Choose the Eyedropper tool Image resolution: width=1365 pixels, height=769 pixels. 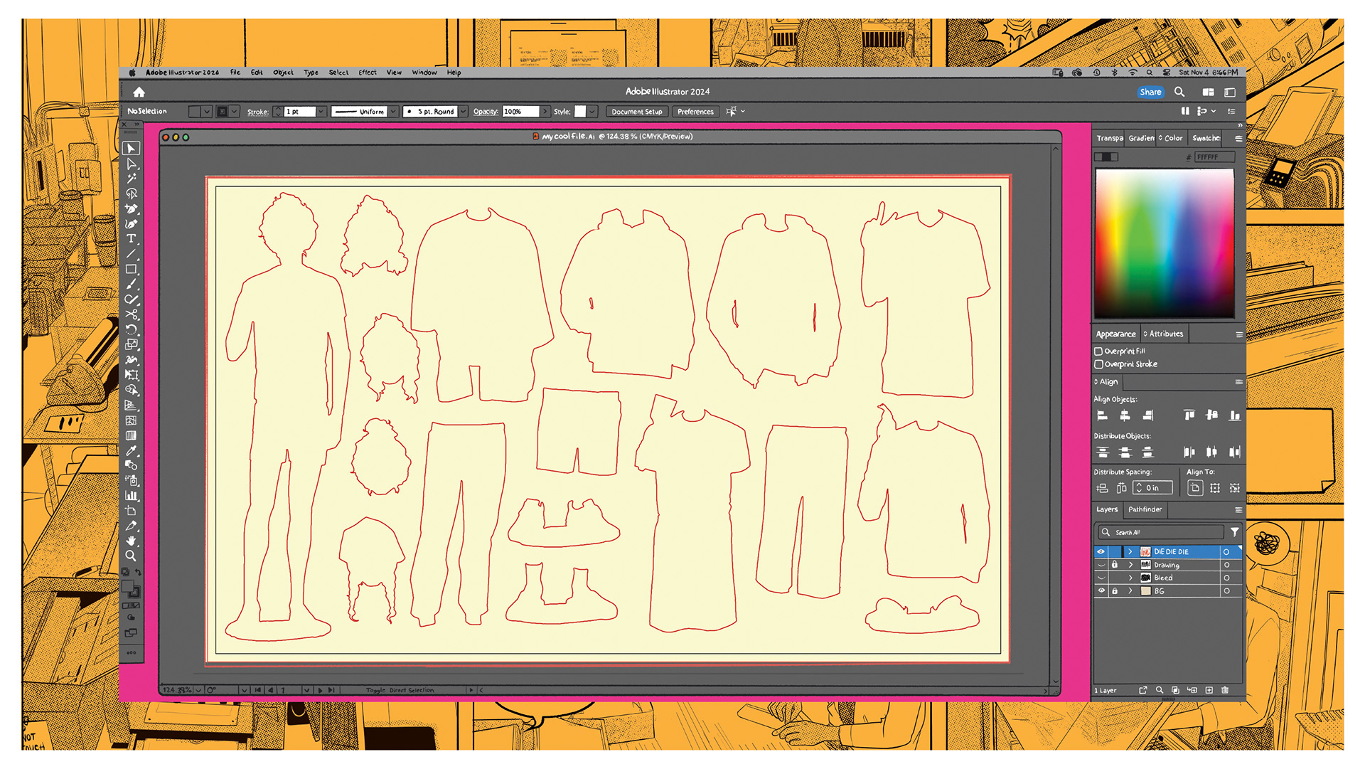pos(131,450)
